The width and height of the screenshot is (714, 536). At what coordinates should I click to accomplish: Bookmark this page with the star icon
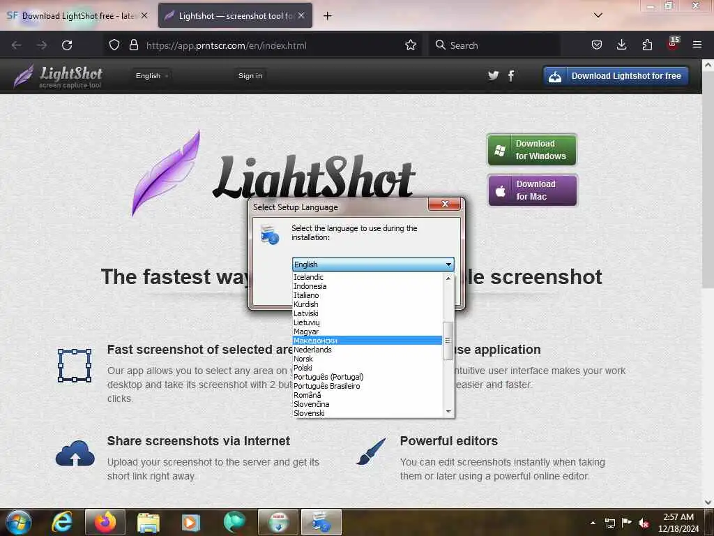click(x=410, y=45)
